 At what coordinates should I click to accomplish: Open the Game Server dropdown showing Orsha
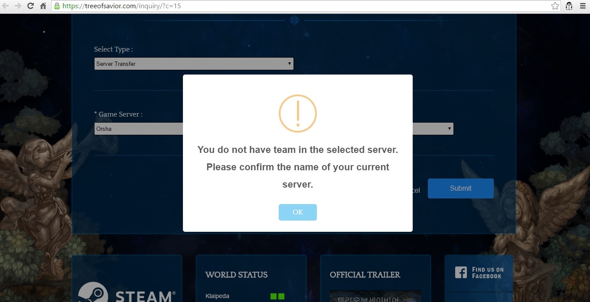click(139, 129)
